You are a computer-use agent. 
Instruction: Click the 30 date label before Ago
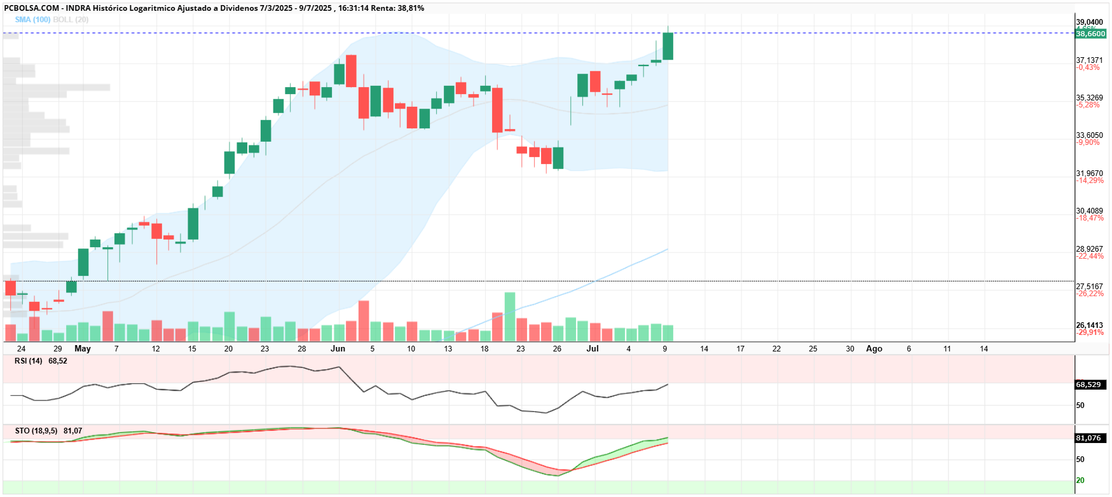tap(850, 349)
